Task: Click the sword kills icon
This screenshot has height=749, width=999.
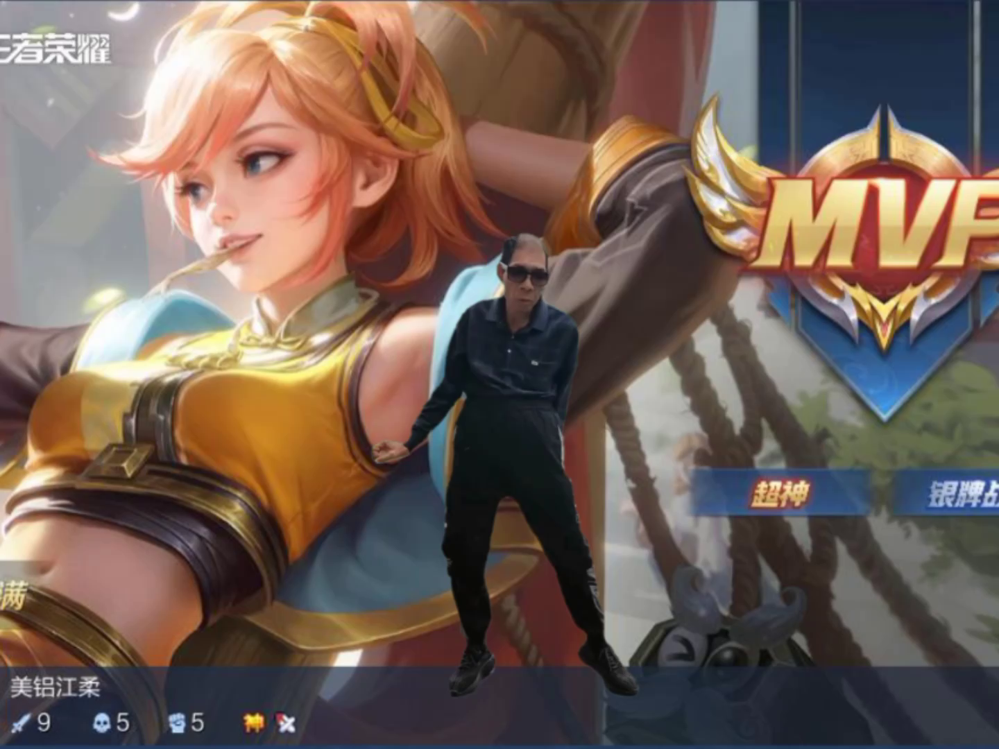Action: [21, 723]
